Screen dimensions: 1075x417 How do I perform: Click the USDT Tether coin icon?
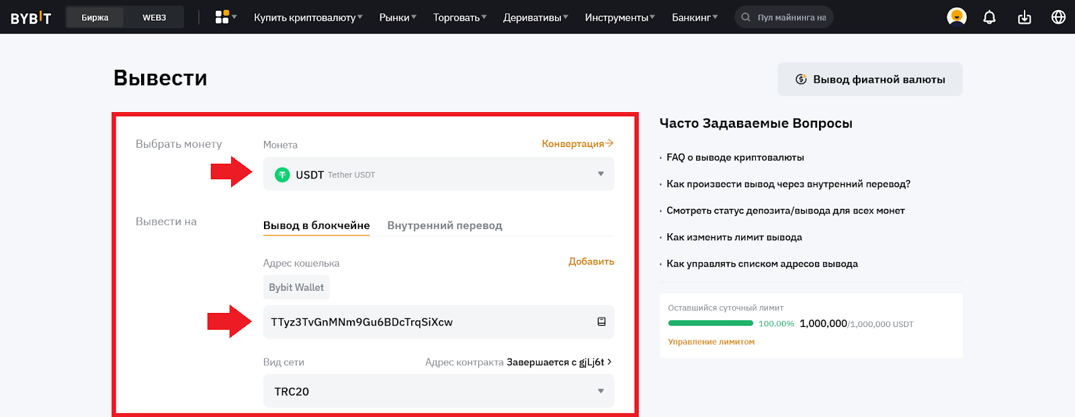(282, 175)
